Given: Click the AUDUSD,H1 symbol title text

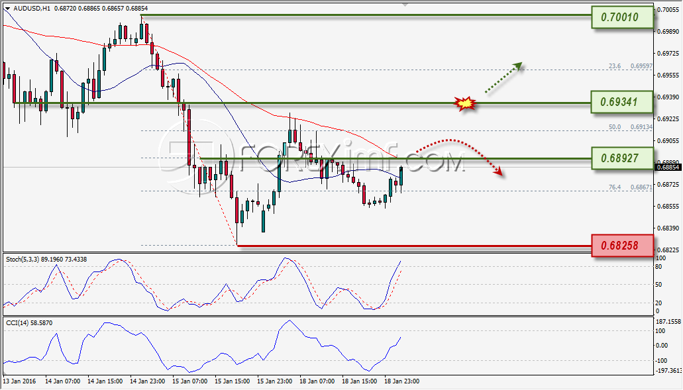Looking at the screenshot, I should [x=32, y=9].
